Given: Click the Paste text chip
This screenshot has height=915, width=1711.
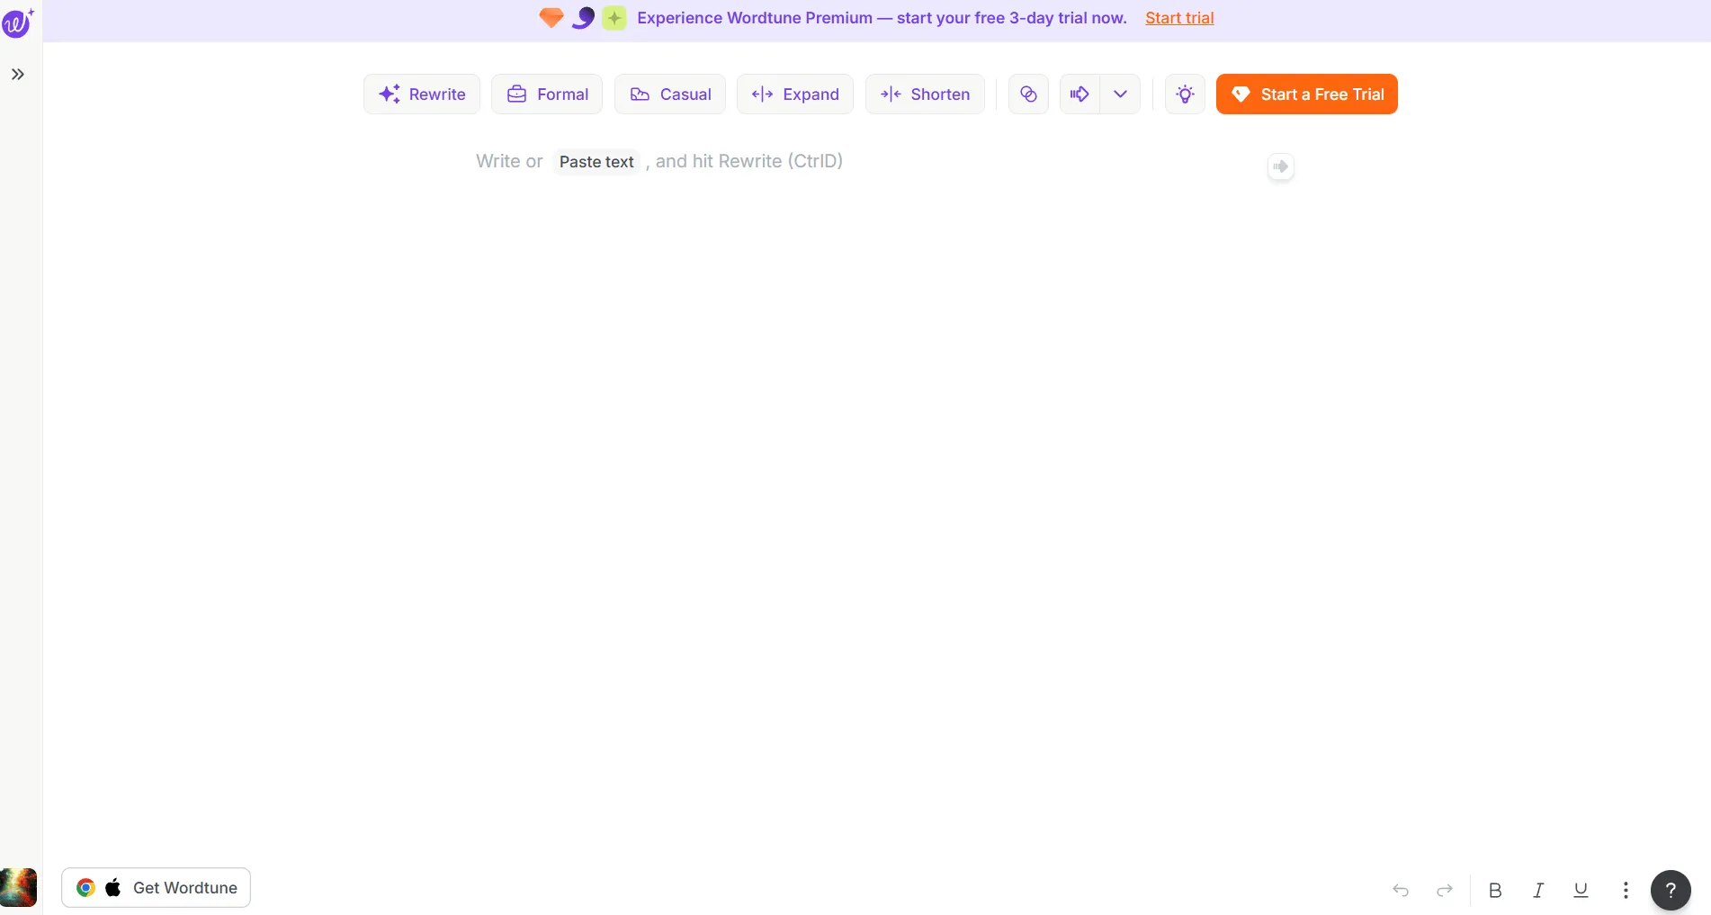Looking at the screenshot, I should coord(596,162).
